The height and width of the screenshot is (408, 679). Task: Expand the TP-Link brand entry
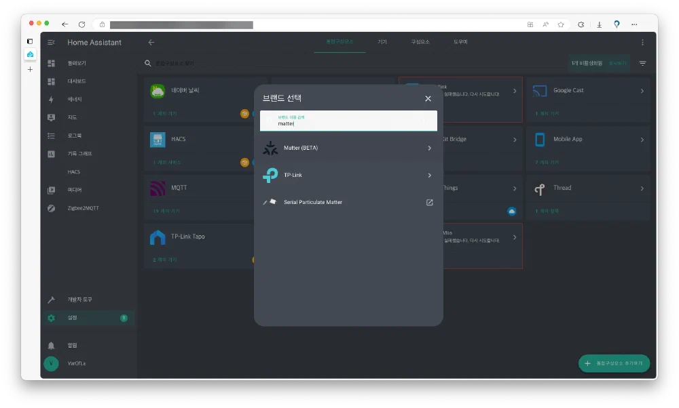click(429, 176)
